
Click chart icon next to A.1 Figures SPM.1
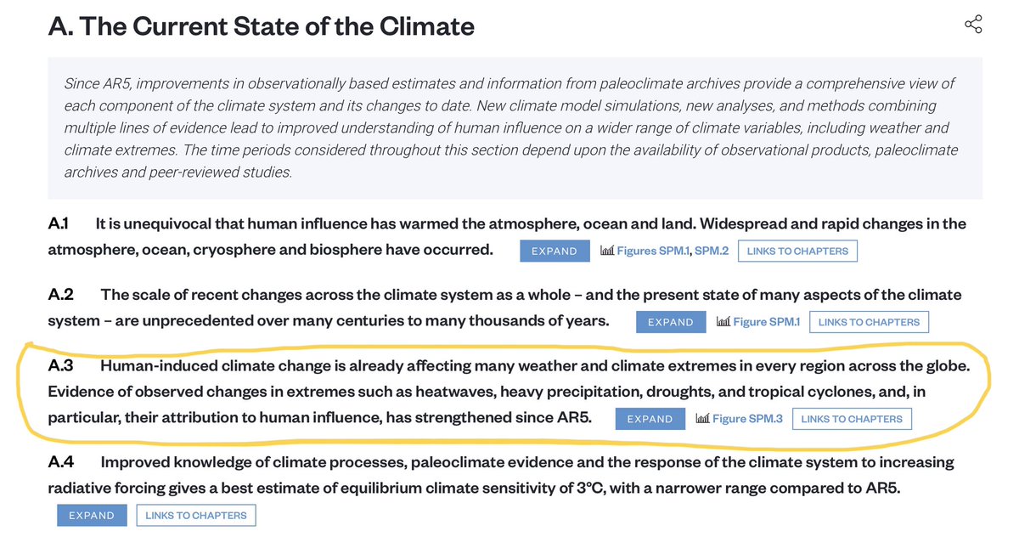pos(607,251)
